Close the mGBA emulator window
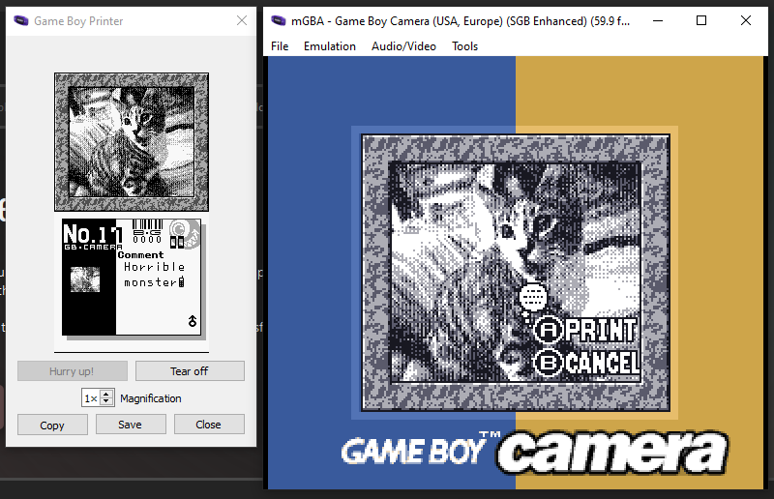This screenshot has height=499, width=774. pyautogui.click(x=746, y=20)
